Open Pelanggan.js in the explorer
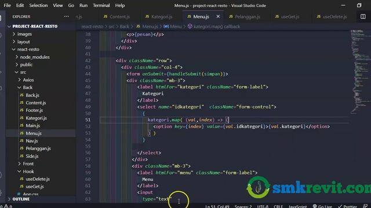This screenshot has height=208, width=371. (x=38, y=148)
